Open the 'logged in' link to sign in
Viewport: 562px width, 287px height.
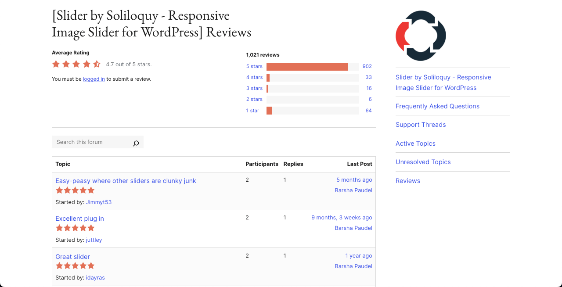tap(94, 79)
